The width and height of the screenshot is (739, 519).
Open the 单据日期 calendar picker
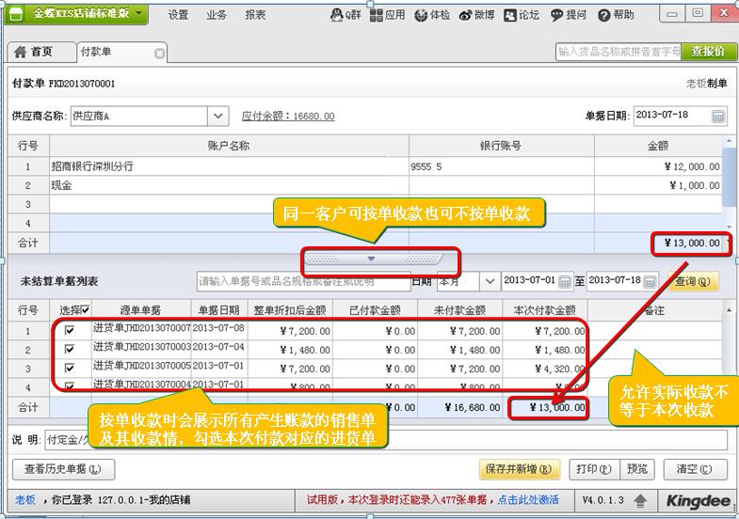(717, 117)
